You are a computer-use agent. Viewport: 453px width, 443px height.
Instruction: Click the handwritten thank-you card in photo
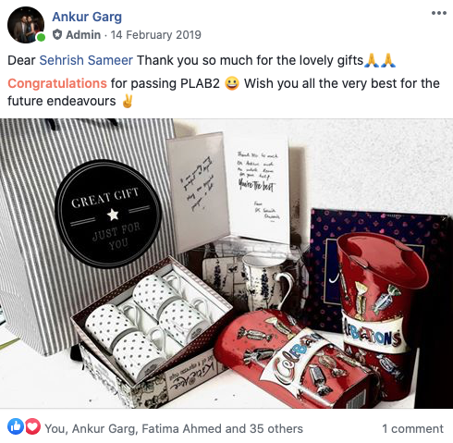click(258, 188)
